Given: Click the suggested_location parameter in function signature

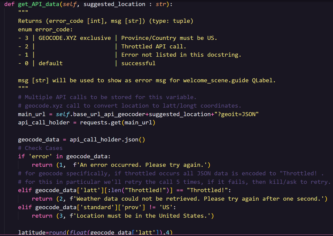Looking at the screenshot, I should pyautogui.click(x=114, y=4).
